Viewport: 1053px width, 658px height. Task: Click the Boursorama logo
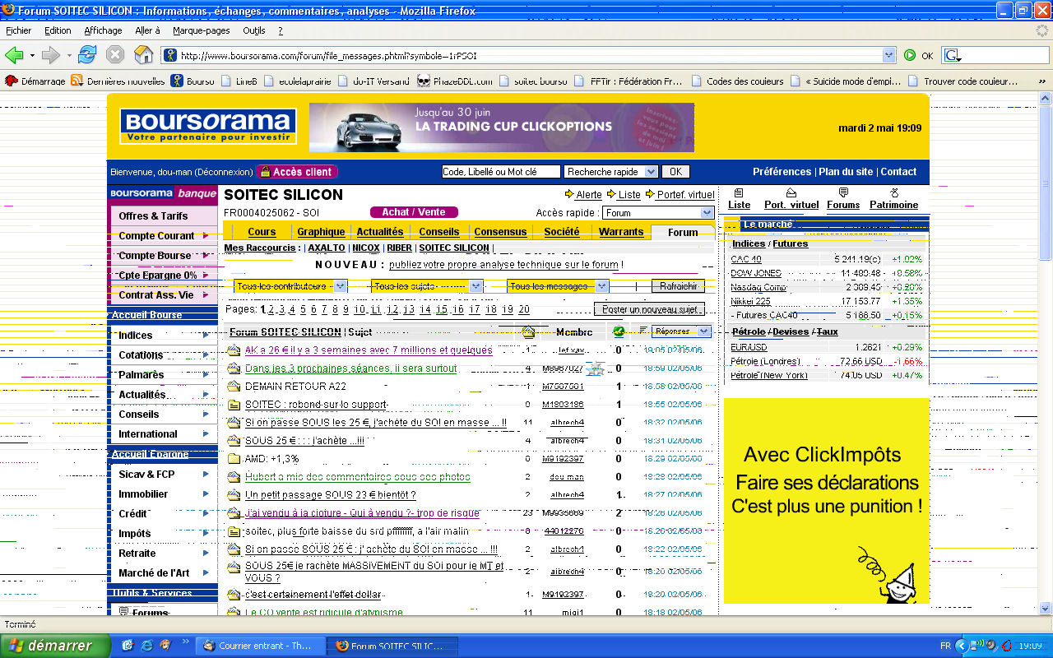(x=208, y=126)
